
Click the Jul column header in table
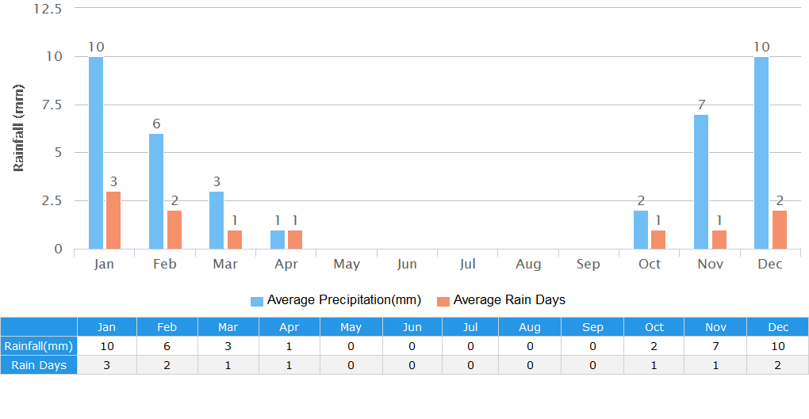tap(471, 327)
